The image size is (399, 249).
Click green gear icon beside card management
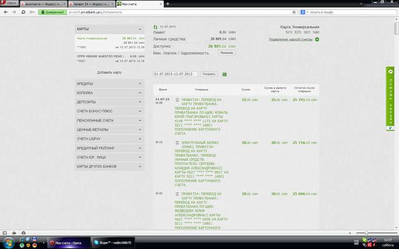point(317,39)
